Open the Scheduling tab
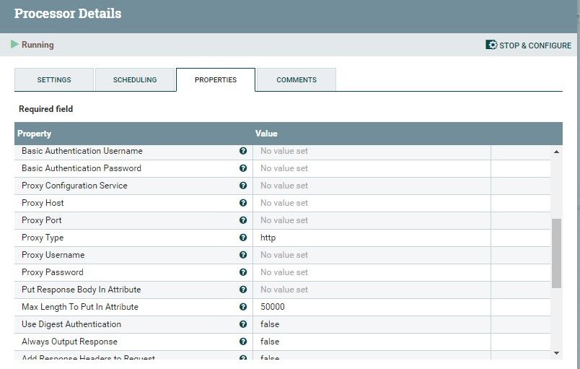Screen dimensions: 580x369 tap(134, 79)
